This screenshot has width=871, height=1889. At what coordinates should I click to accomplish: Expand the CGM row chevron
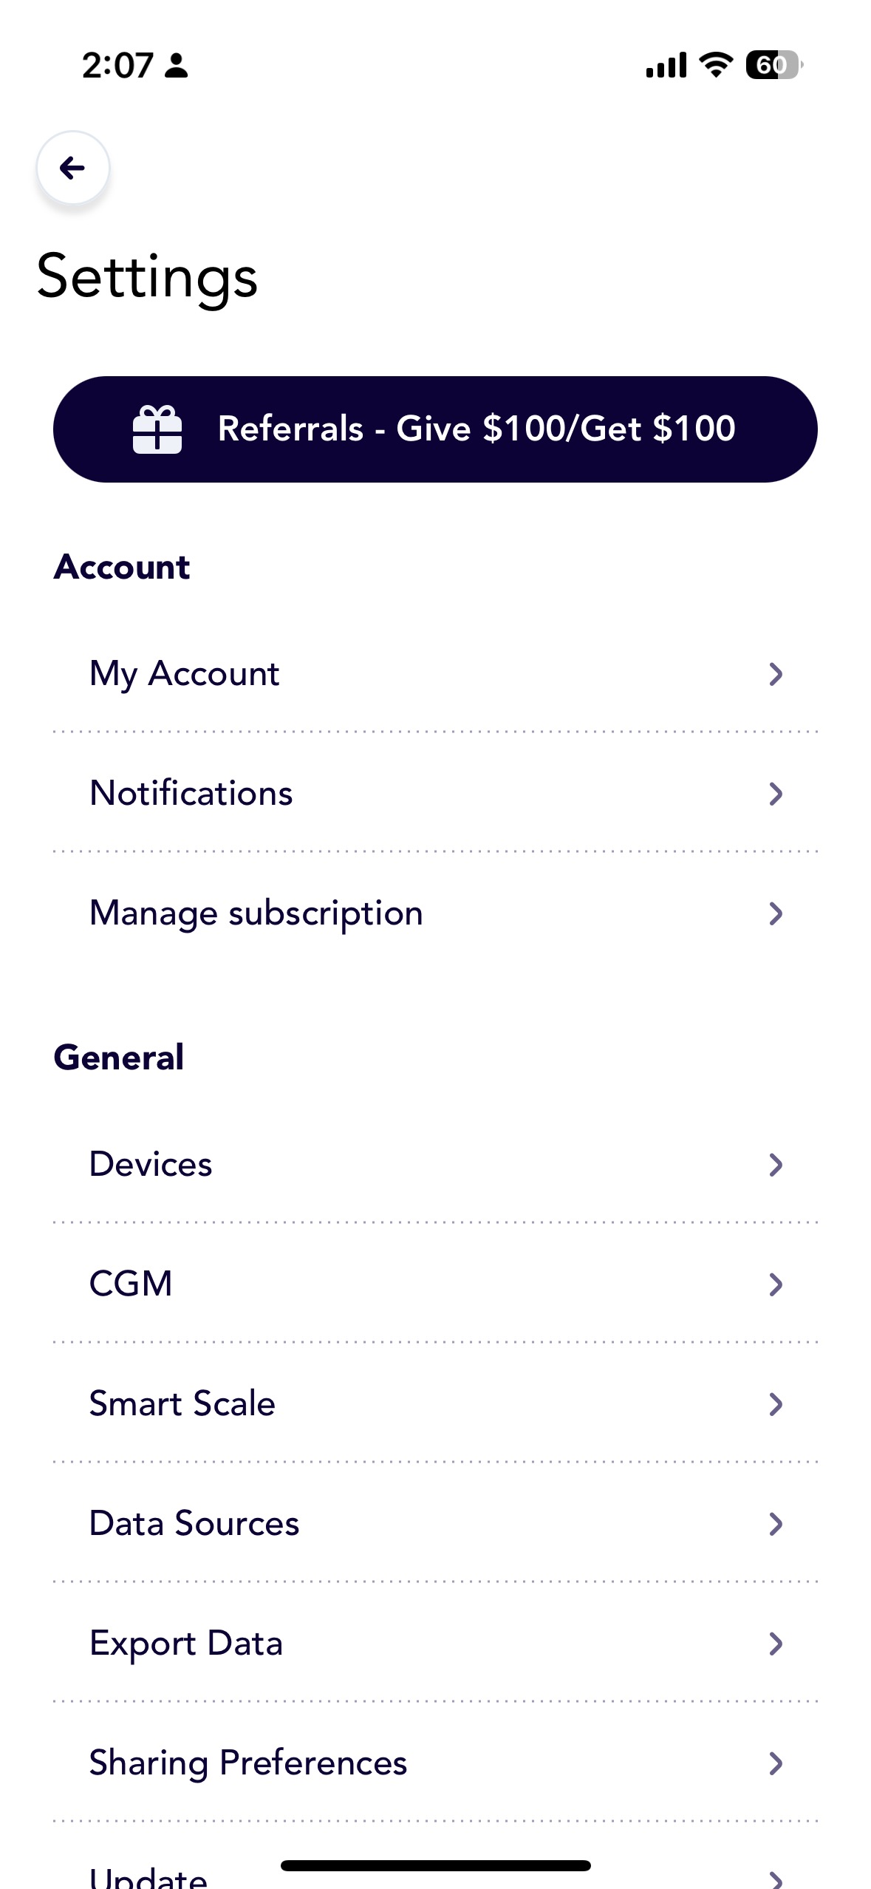pos(776,1284)
